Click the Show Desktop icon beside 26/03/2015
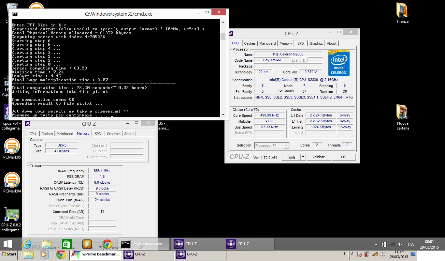The image size is (445, 261). pos(413,254)
